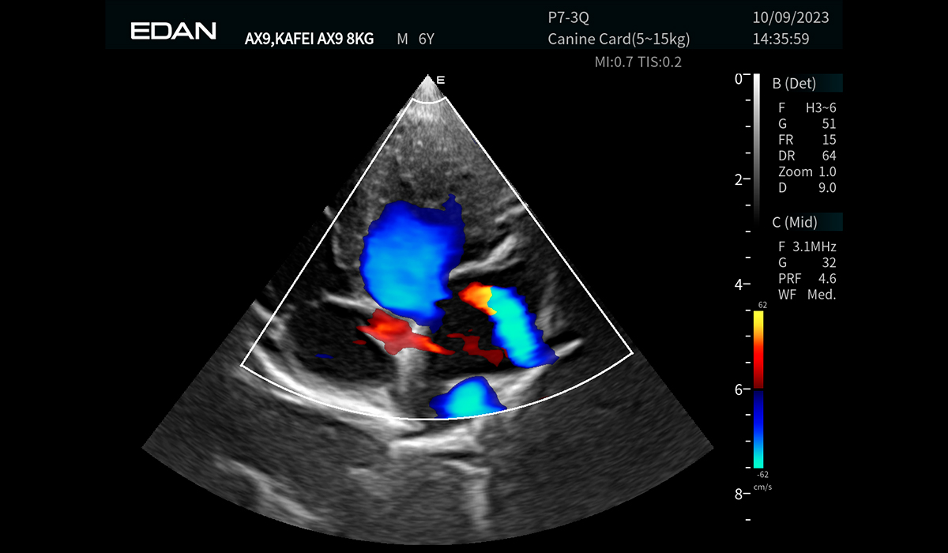Click the probe orientation marker E
Image resolution: width=948 pixels, height=553 pixels.
pos(441,80)
